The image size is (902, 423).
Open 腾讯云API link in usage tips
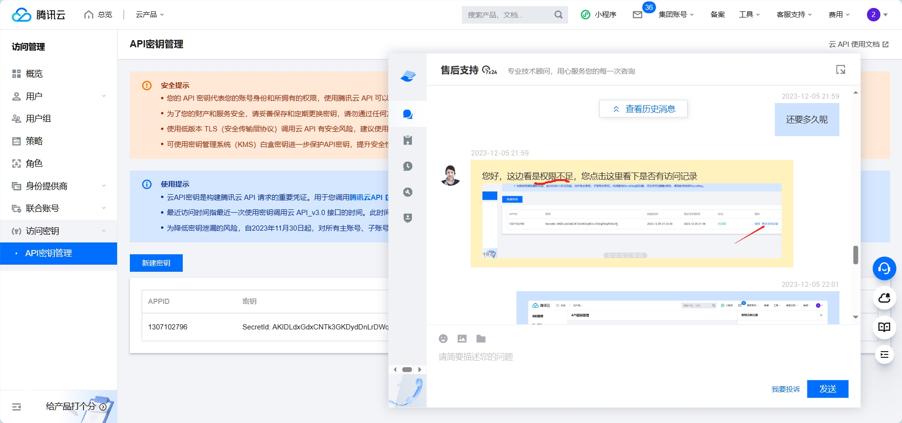[366, 198]
